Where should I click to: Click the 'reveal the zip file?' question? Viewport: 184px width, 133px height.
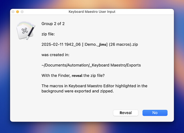(73, 76)
